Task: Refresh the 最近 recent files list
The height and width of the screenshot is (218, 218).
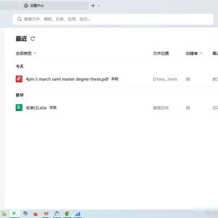Action: click(x=33, y=39)
